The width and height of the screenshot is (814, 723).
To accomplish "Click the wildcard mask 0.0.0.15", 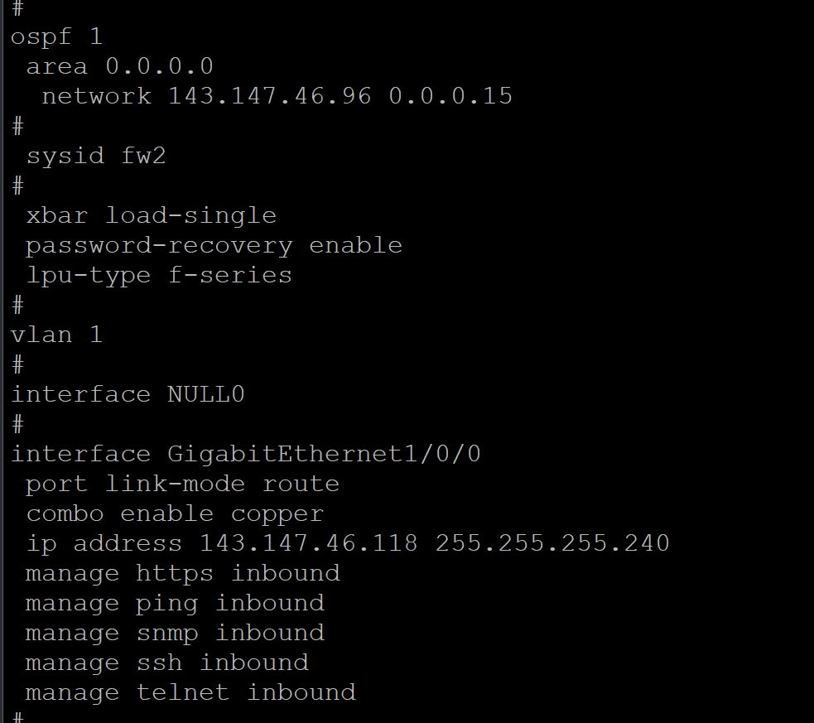I will pyautogui.click(x=450, y=96).
